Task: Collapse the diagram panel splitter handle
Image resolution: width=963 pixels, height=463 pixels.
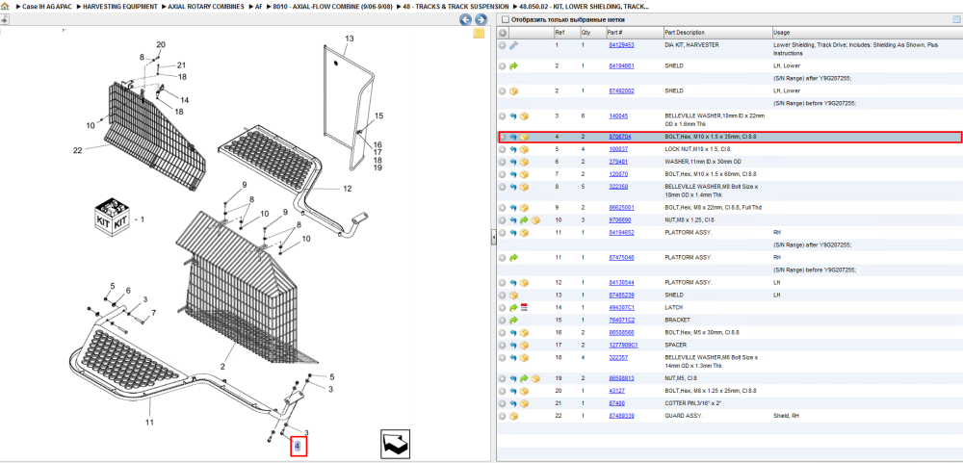Action: click(493, 239)
